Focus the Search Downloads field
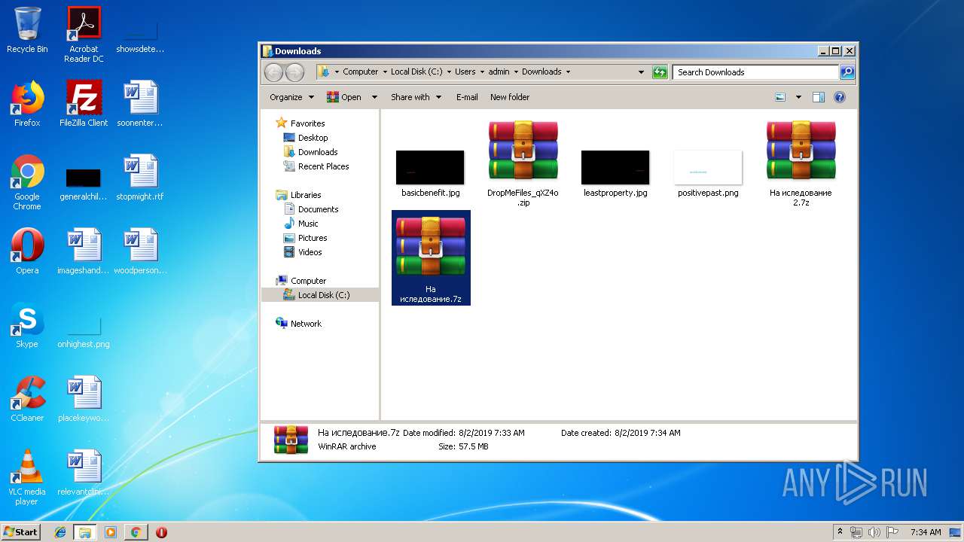The width and height of the screenshot is (964, 542). pyautogui.click(x=755, y=72)
